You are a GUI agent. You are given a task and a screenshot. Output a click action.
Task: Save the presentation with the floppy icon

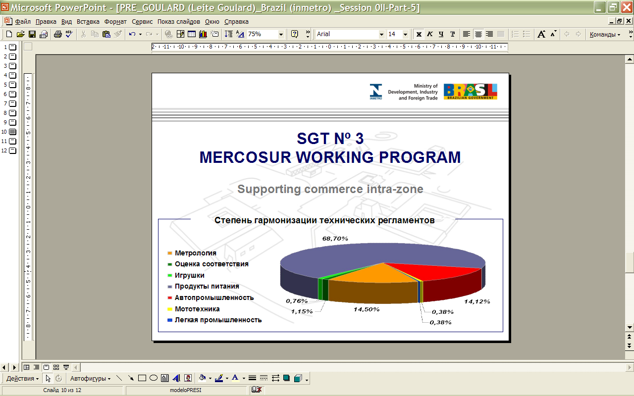pos(32,34)
